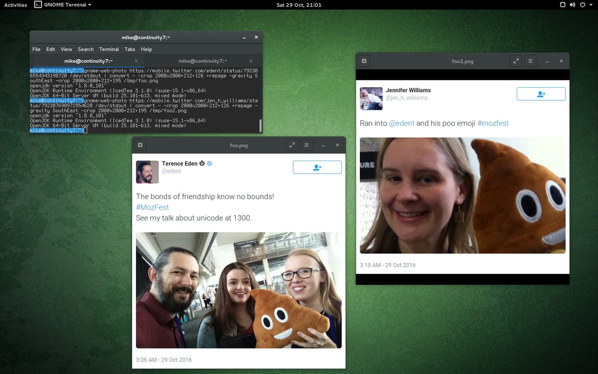The image size is (598, 374).
Task: Open the Help menu in the terminal
Action: tap(147, 49)
